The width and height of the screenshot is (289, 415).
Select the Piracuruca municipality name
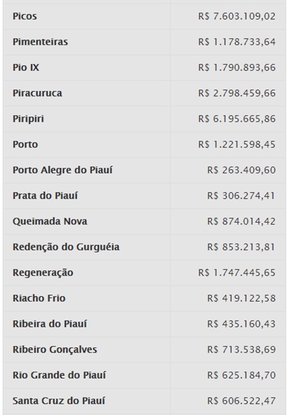click(38, 93)
